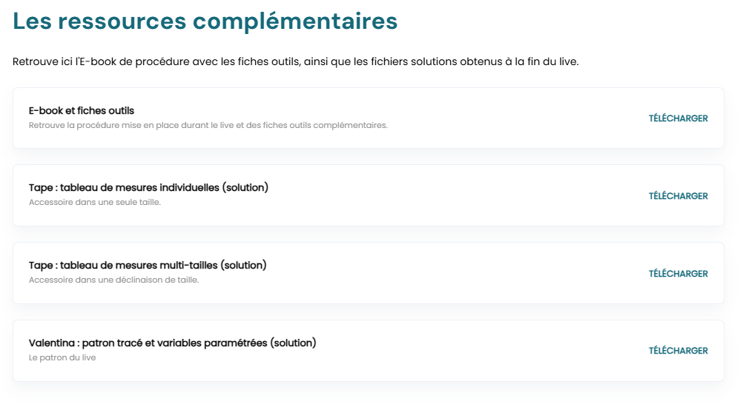Click the 'Retrouve la procédure mise en place' description

[x=208, y=125]
